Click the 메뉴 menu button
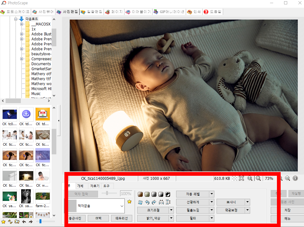The image size is (304, 227). click(x=287, y=219)
